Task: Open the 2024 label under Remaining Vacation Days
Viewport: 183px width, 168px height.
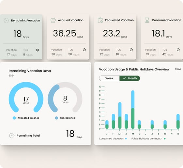Action: click(x=11, y=76)
